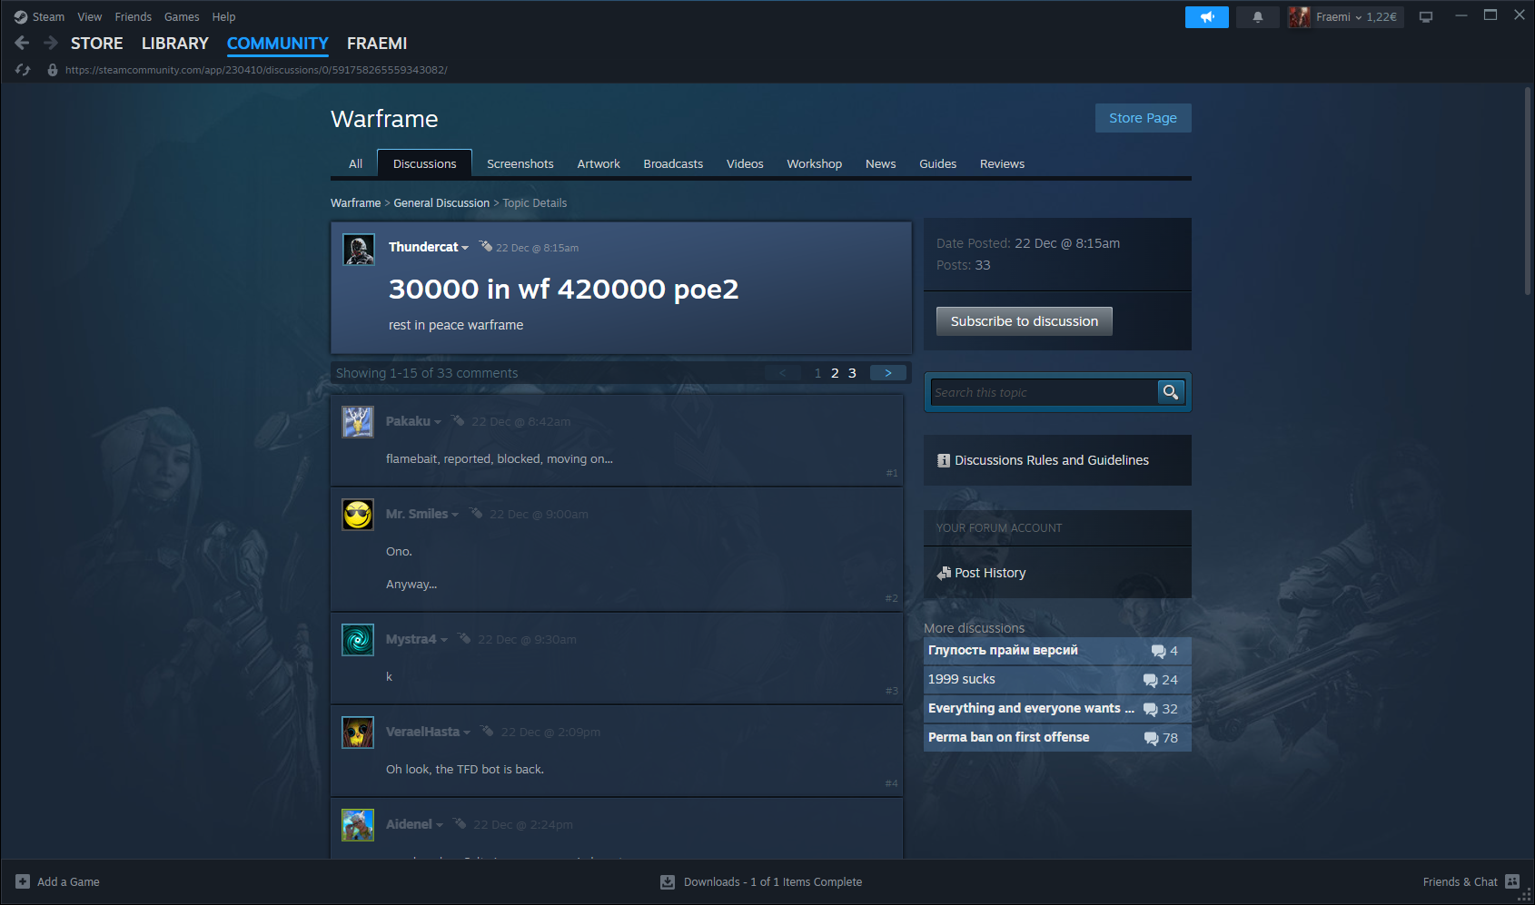The width and height of the screenshot is (1535, 905).
Task: Open Pakaku's avatar
Action: pyautogui.click(x=358, y=422)
